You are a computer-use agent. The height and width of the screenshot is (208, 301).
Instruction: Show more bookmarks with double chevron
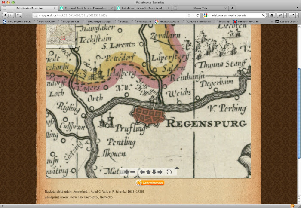[272, 21]
